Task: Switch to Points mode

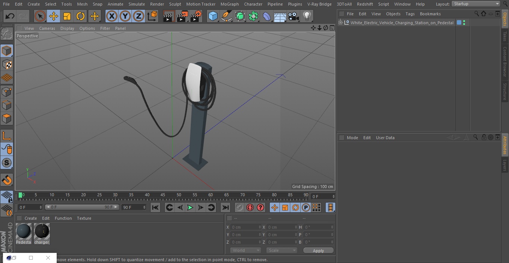Action: 7,91
